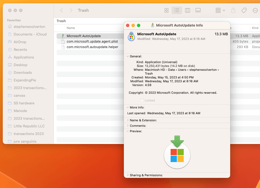Open the More actions ellipsis menu
260x188 pixels.
click(x=255, y=10)
